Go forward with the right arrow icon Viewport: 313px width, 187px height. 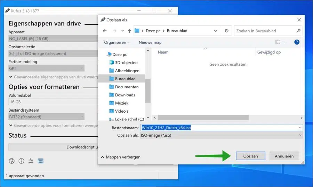(114, 31)
